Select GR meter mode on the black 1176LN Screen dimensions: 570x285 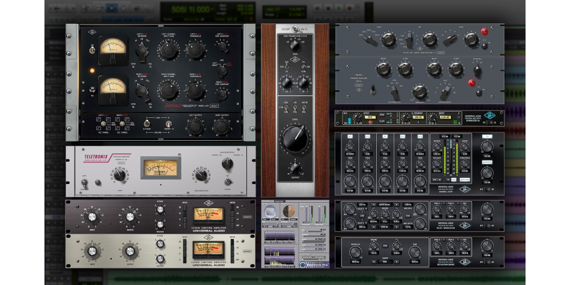tap(233, 207)
